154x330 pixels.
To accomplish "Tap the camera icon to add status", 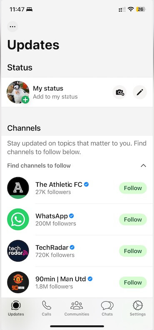I will (x=119, y=92).
